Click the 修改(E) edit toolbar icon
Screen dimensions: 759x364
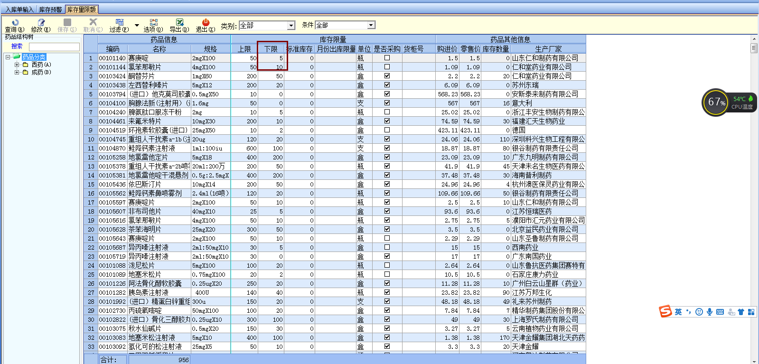(41, 22)
